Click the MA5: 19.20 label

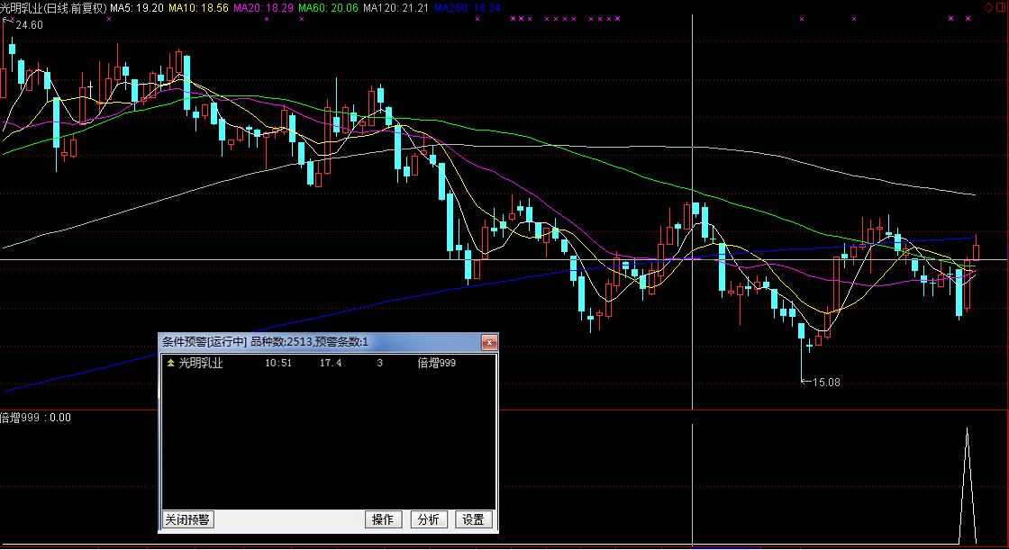point(137,8)
